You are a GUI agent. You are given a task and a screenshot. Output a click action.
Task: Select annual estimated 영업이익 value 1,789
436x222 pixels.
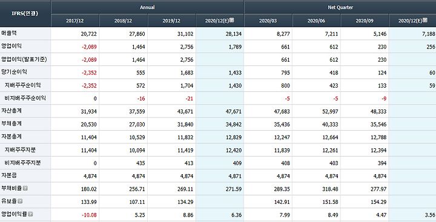pos(235,47)
